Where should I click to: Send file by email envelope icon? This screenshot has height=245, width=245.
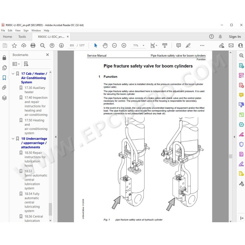coord(231,45)
